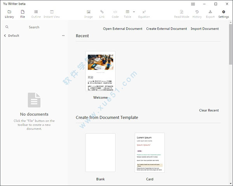Image resolution: width=233 pixels, height=186 pixels.
Task: Open the Outline view
Action: [x=36, y=14]
